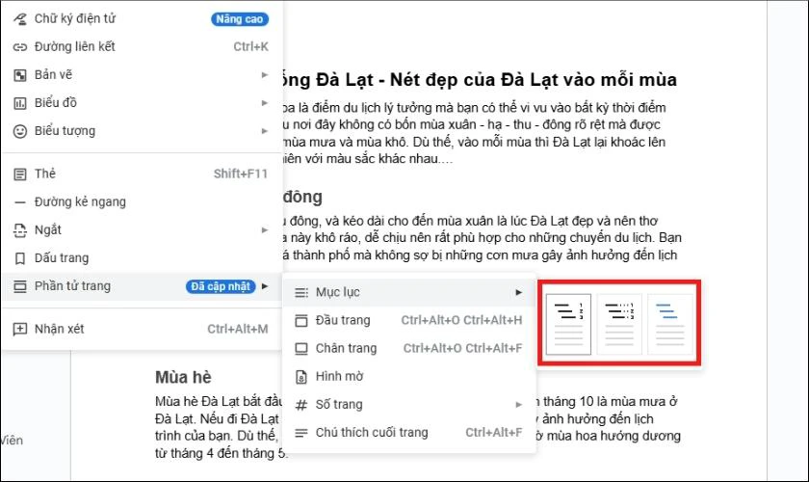The height and width of the screenshot is (482, 809).
Task: Click the bookmark icon beside Dấu trang
Action: [x=20, y=258]
